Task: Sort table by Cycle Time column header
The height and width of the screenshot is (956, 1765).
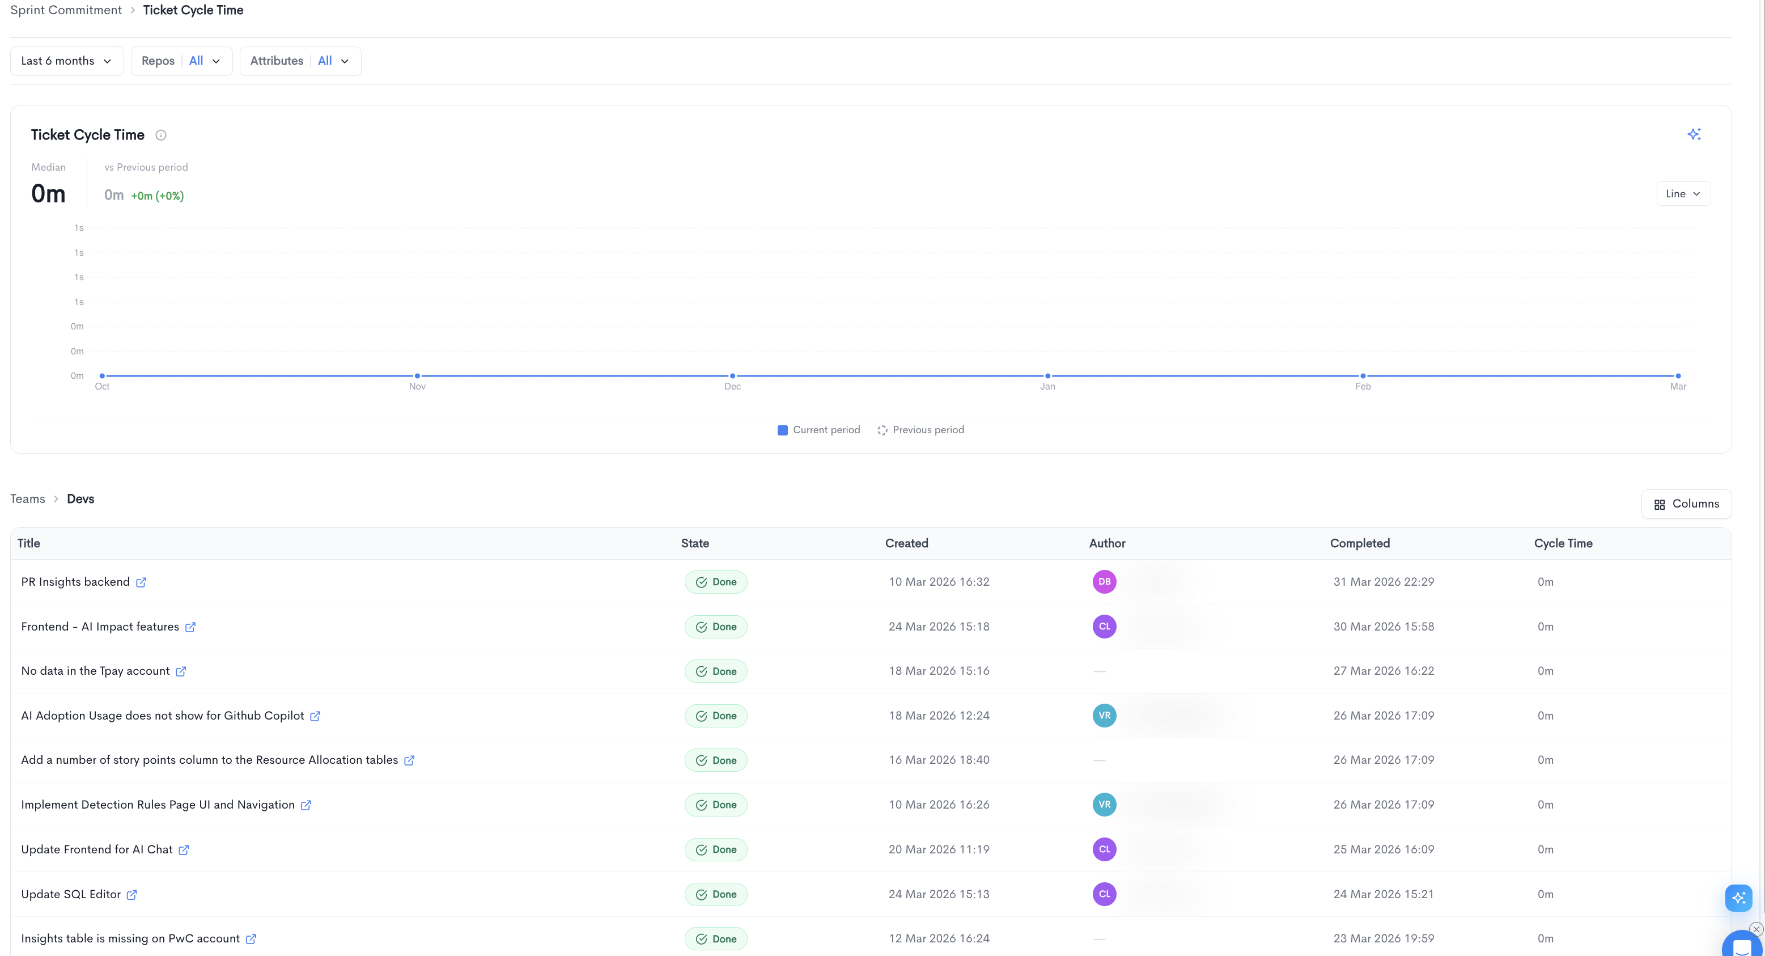Action: click(1563, 543)
